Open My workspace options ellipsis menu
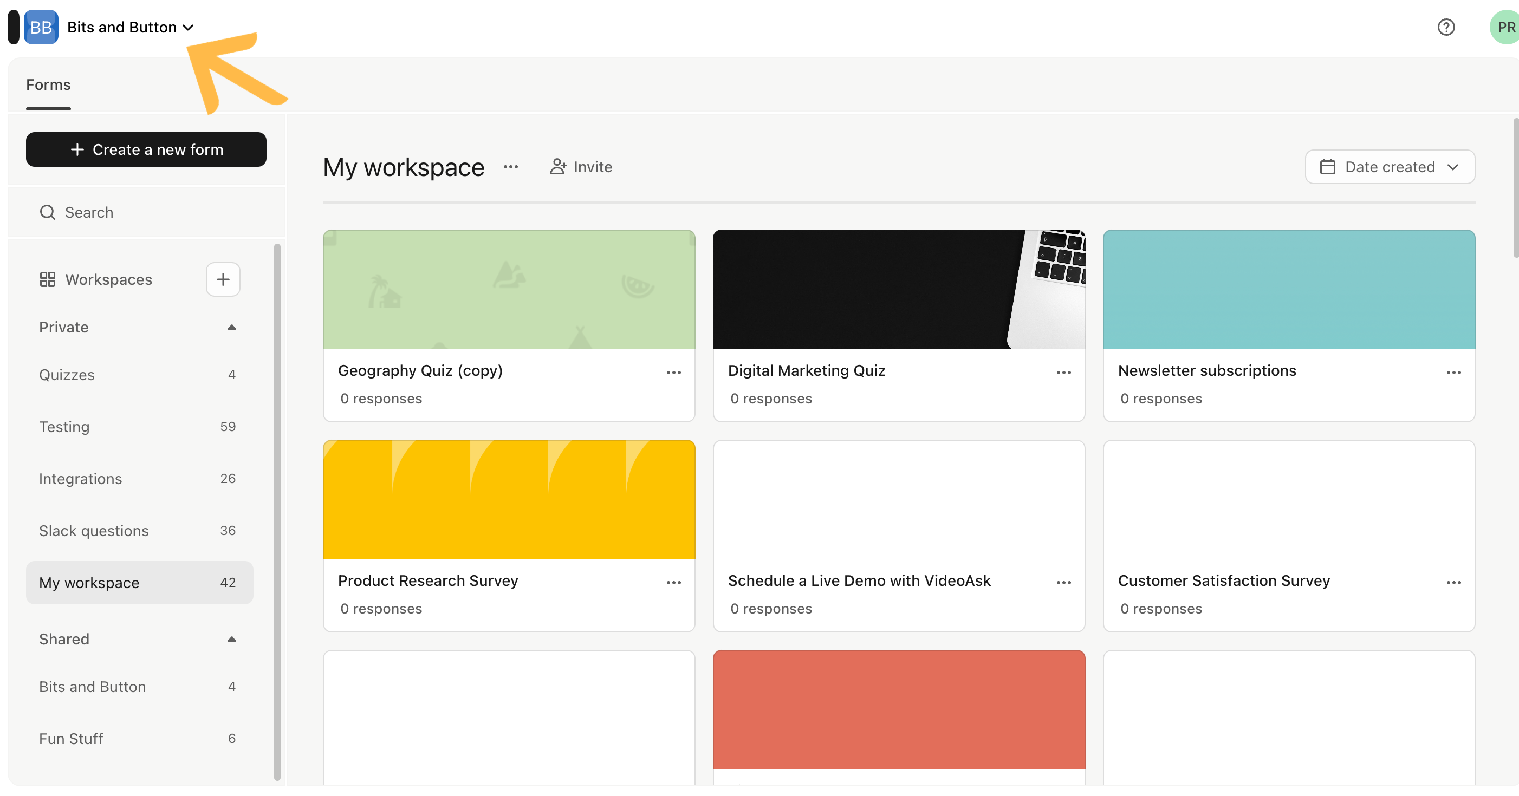Image resolution: width=1519 pixels, height=796 pixels. (511, 167)
